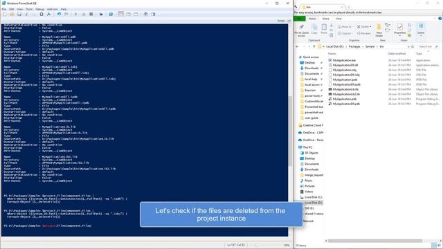Click the Date modified column header

397,54
